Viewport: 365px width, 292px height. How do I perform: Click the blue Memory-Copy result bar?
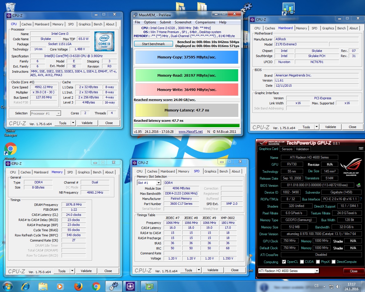tap(187, 57)
